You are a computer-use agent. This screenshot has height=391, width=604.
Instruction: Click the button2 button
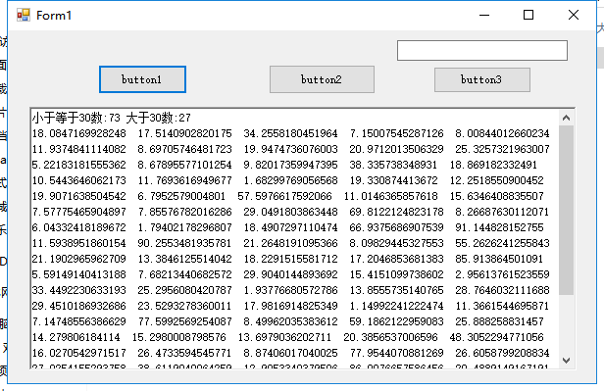point(322,79)
